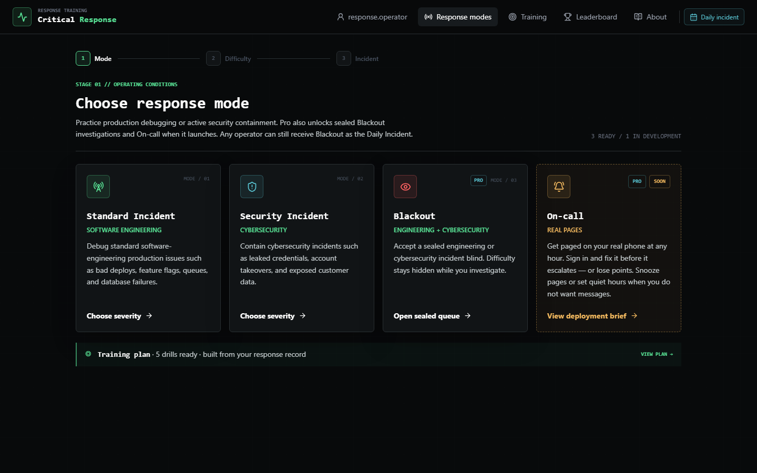
Task: Click the calendar icon in Daily incident
Action: coord(694,17)
